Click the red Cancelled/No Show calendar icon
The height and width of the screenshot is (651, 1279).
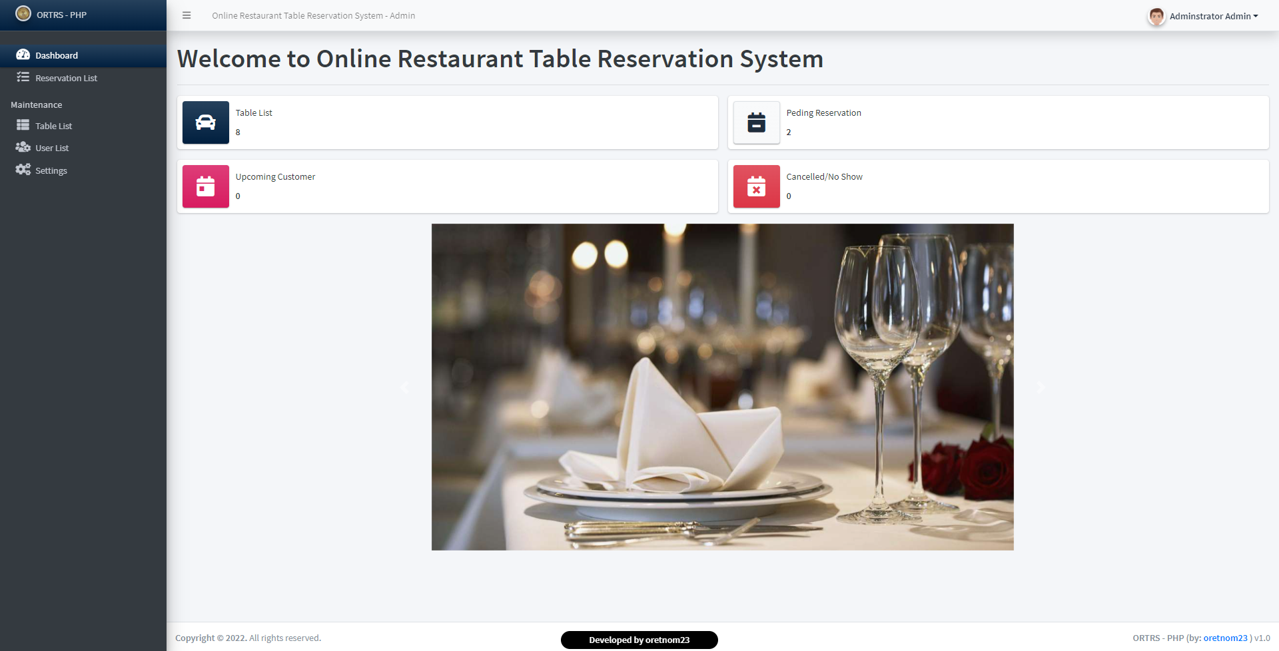757,186
